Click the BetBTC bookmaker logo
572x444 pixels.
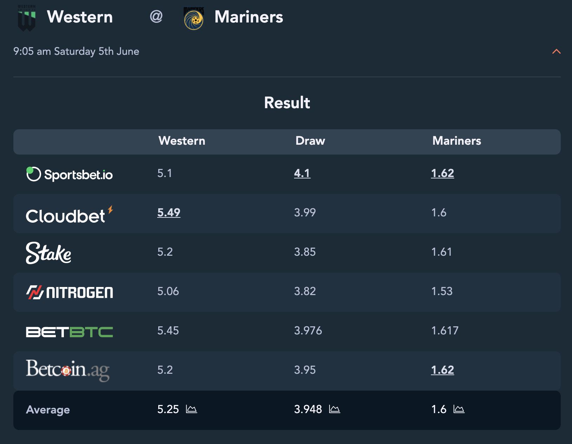click(x=69, y=332)
